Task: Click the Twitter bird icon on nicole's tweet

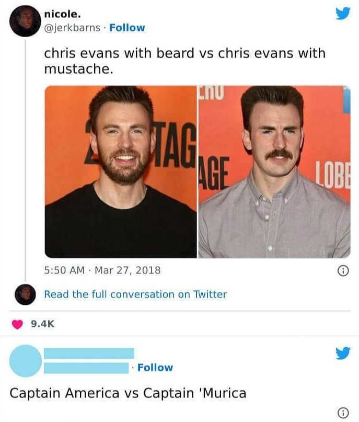Action: [x=343, y=14]
